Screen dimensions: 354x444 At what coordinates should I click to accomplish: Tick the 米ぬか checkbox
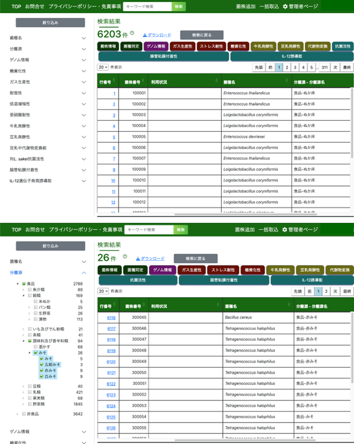(x=35, y=302)
